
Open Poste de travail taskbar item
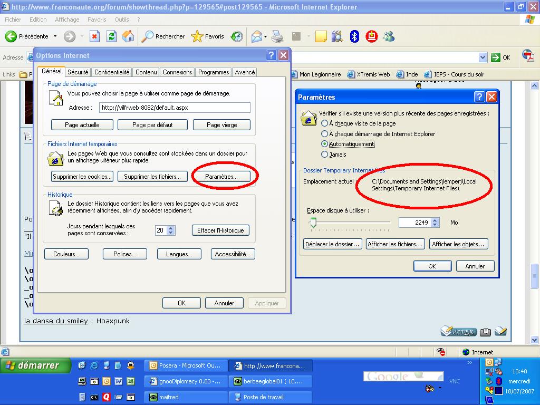pyautogui.click(x=271, y=397)
